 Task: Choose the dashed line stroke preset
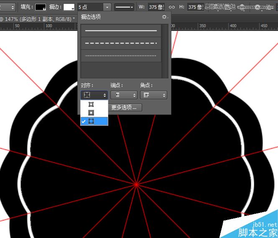tap(121, 43)
